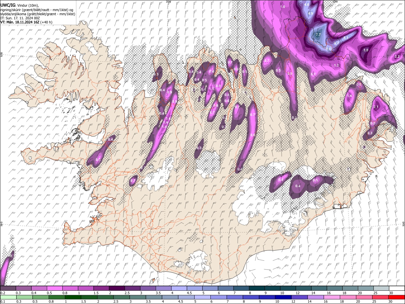Pick the red lower legend swatch after 30
This screenshot has width=405, height=304.
coord(397,297)
